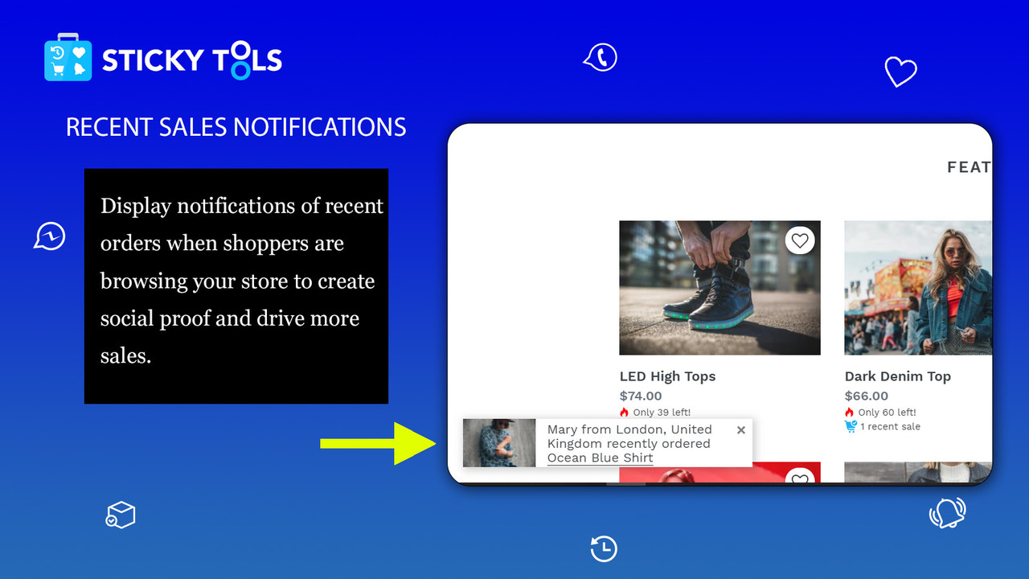
Task: Click the history clock arrow icon
Action: (604, 548)
